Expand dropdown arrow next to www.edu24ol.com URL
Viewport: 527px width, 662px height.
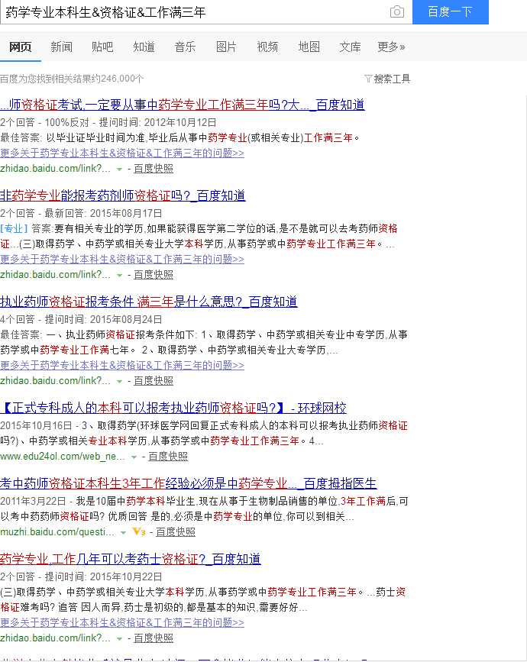[x=134, y=457]
